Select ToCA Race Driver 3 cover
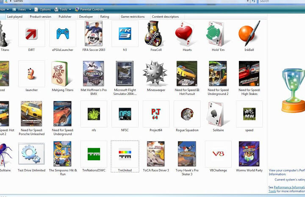The height and width of the screenshot is (197, 305). pyautogui.click(x=156, y=154)
